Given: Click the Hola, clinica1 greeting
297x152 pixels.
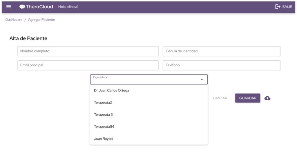Looking at the screenshot, I should (x=68, y=7).
